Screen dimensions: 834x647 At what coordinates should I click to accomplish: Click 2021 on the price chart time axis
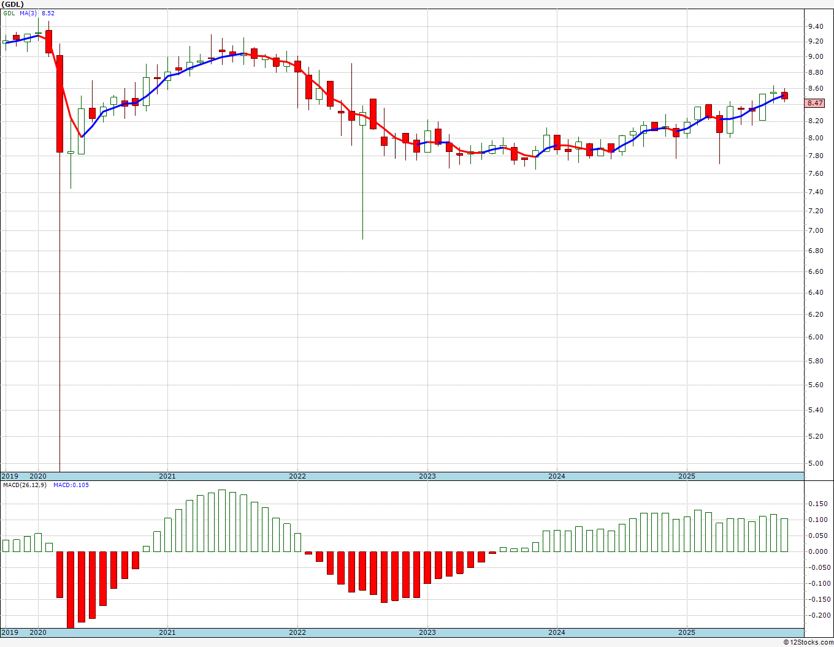(x=167, y=476)
